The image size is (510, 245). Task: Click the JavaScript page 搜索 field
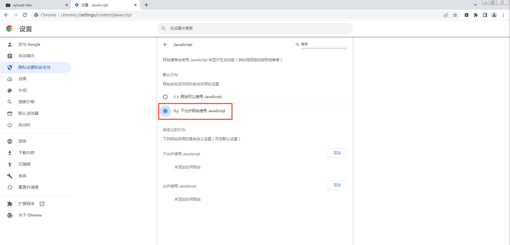323,44
